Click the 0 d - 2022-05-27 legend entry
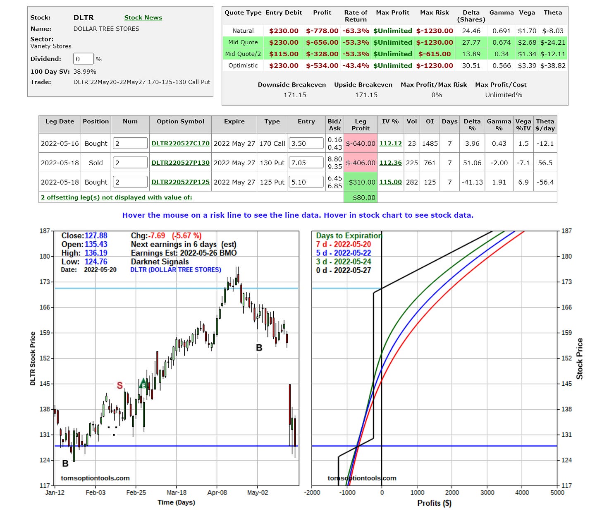Image resolution: width=602 pixels, height=514 pixels. click(x=343, y=270)
